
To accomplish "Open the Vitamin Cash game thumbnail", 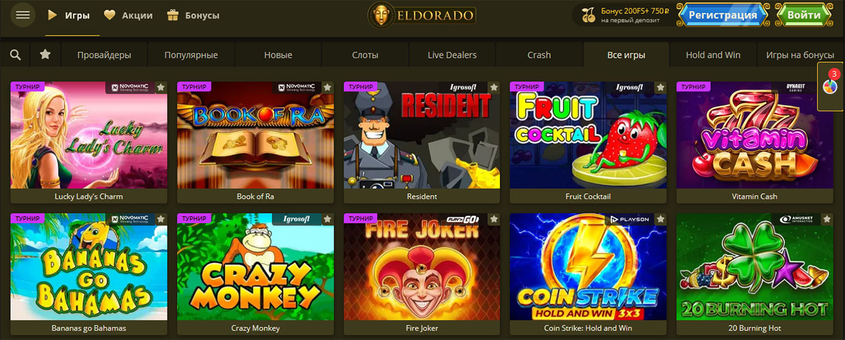I will click(x=755, y=135).
